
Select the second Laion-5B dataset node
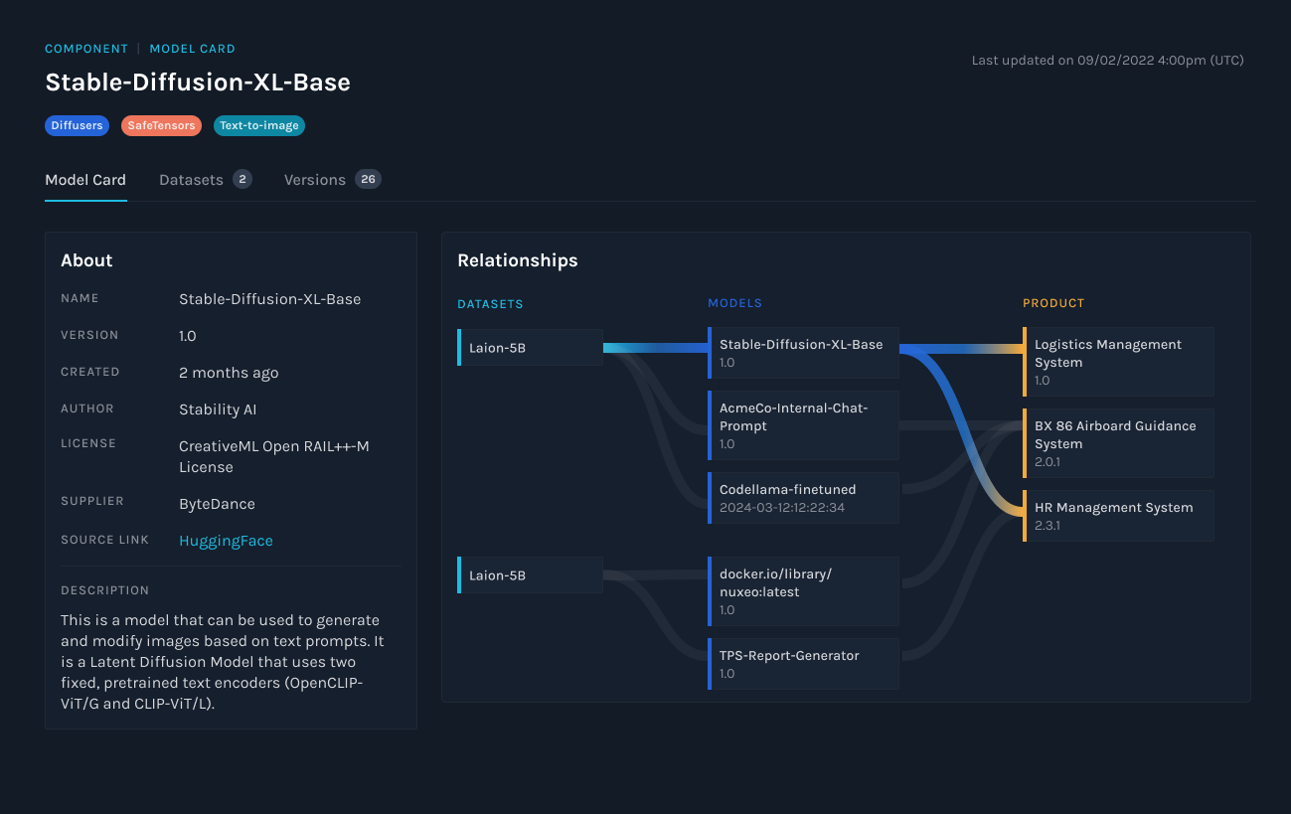click(x=529, y=574)
